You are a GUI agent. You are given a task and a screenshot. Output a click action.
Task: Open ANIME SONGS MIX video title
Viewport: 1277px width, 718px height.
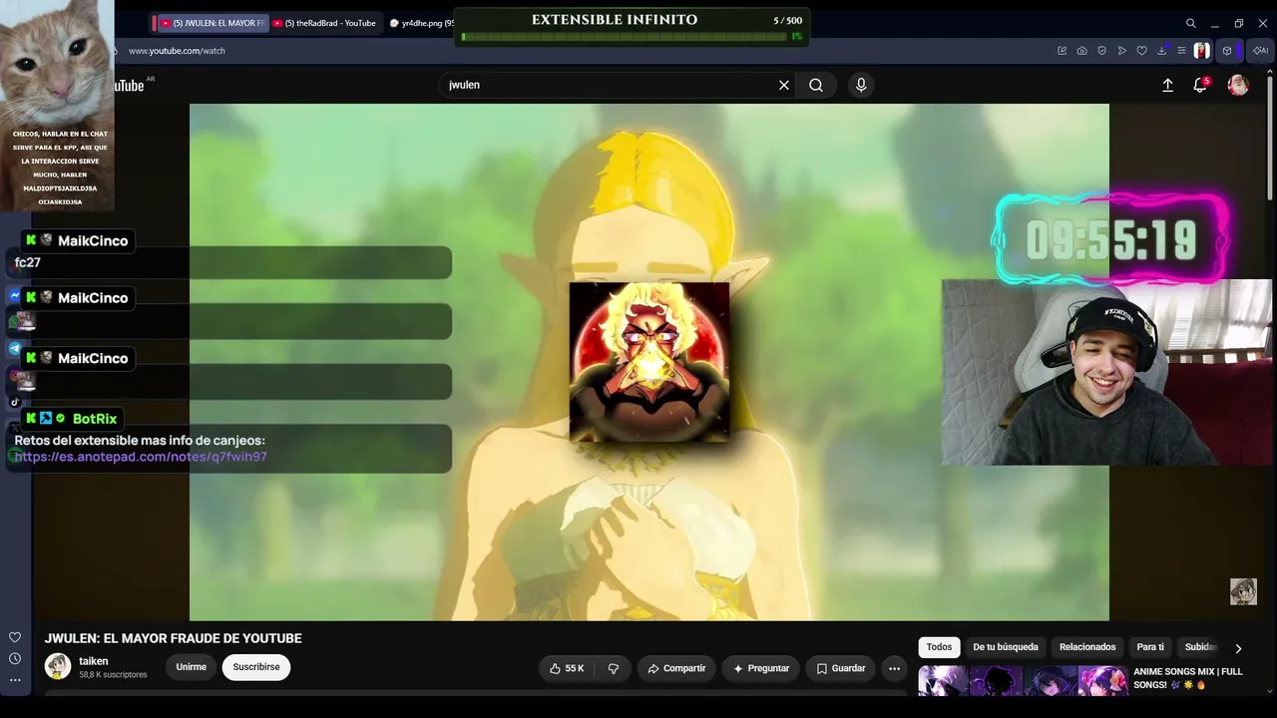click(1188, 678)
